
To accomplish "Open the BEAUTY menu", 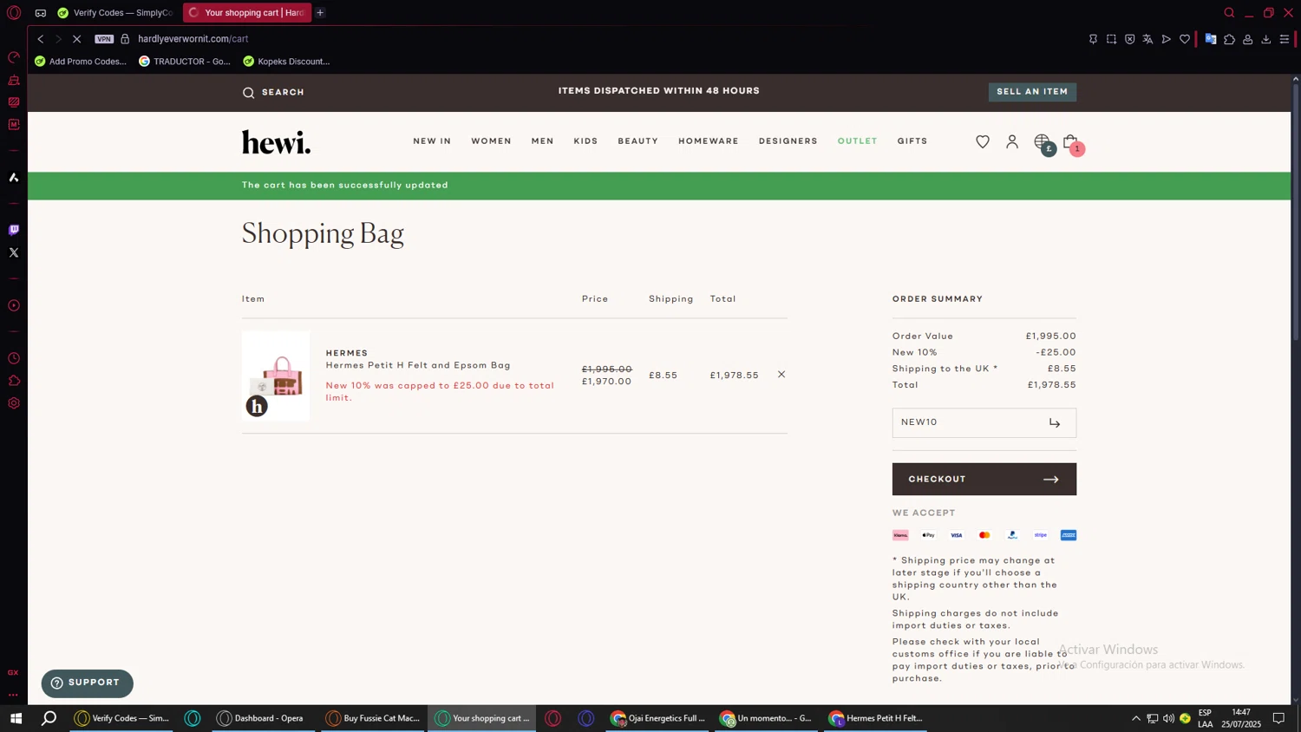I will (x=637, y=141).
